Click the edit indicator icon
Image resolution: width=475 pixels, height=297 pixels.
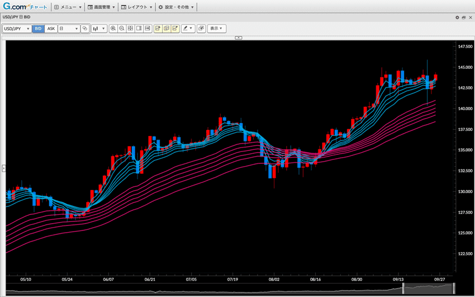(x=175, y=29)
